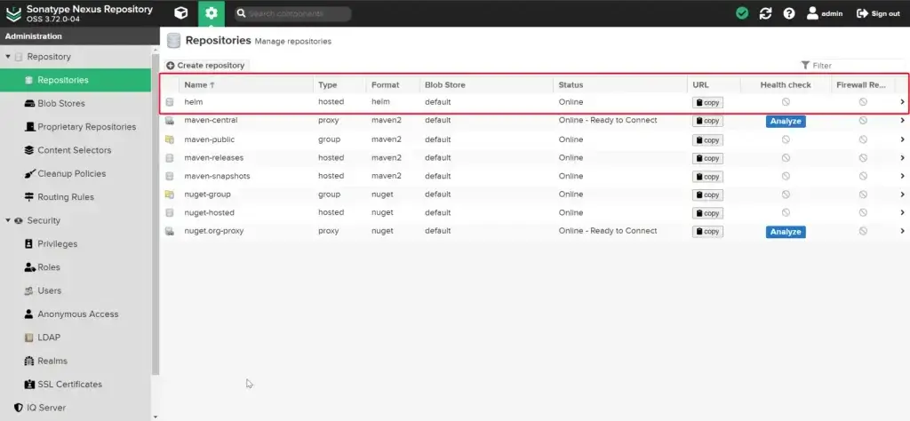The height and width of the screenshot is (421, 910).
Task: Open maven-snapshots row details chevron
Action: tap(903, 176)
